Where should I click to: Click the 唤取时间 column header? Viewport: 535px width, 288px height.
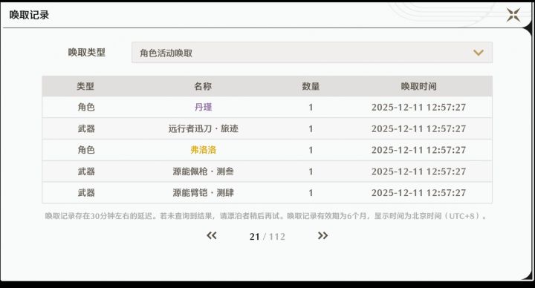(418, 86)
